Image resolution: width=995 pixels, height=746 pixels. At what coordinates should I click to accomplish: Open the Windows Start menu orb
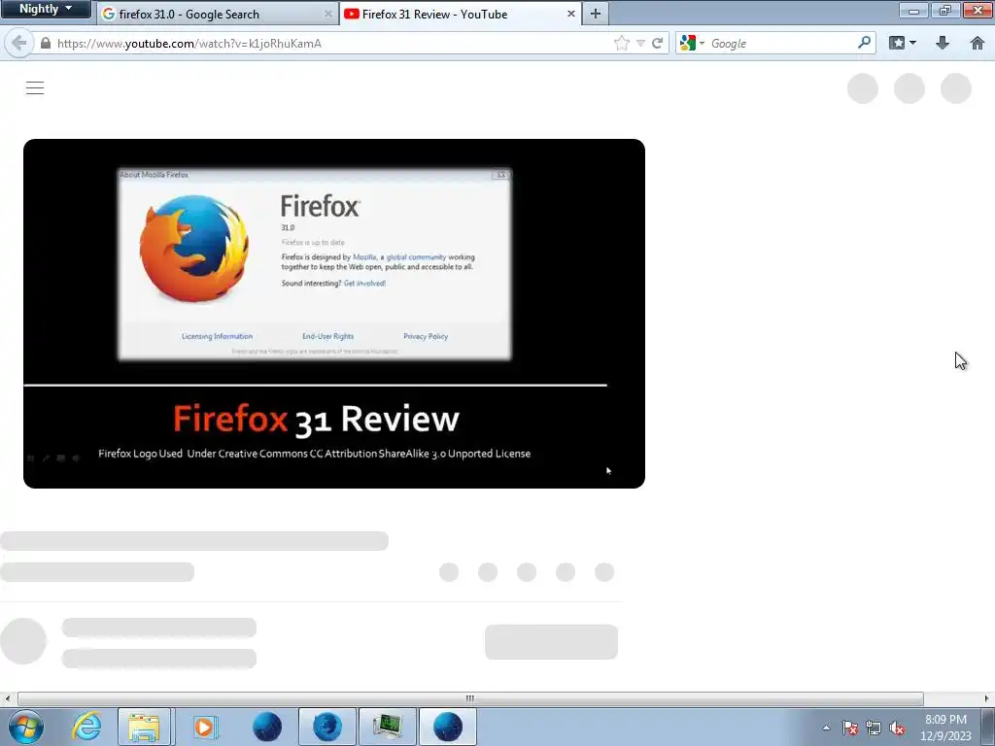pyautogui.click(x=26, y=727)
